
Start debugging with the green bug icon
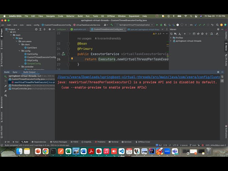[161, 25]
